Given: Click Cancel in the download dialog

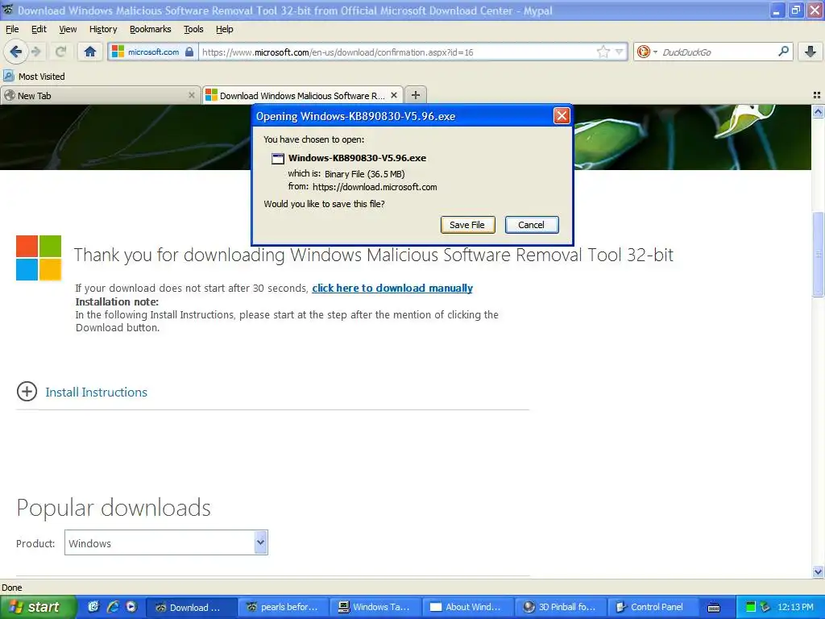Looking at the screenshot, I should click(x=532, y=225).
